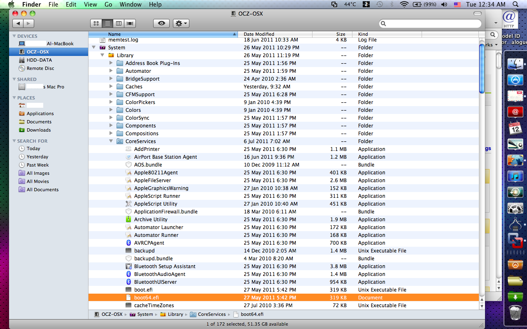Open the Apple menu
This screenshot has height=329, width=527.
11,5
